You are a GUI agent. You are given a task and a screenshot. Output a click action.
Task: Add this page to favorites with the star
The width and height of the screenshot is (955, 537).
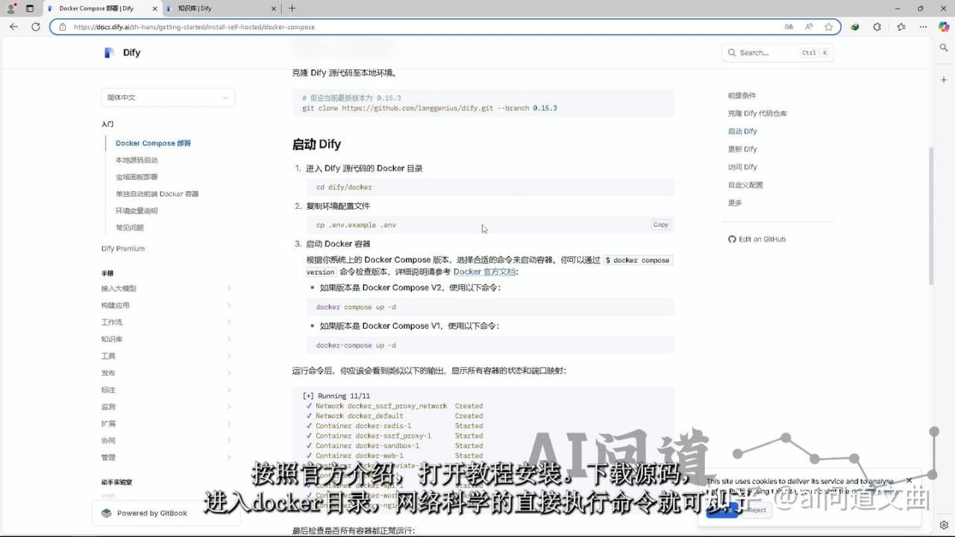pyautogui.click(x=828, y=27)
